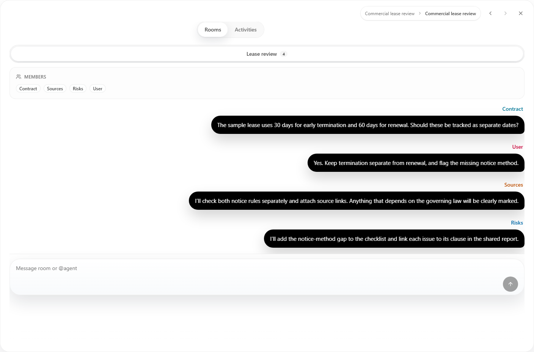534x352 pixels.
Task: Close the panel with the X icon
Action: 521,13
